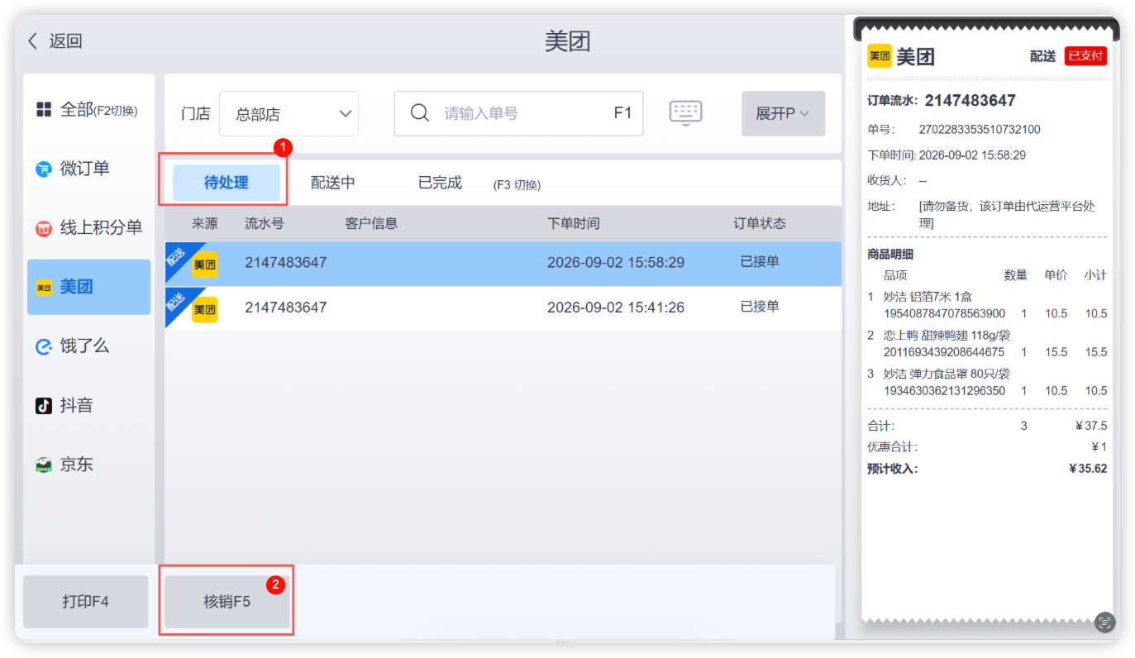Select the order list row timed 15:58:29

point(503,263)
